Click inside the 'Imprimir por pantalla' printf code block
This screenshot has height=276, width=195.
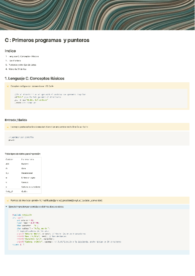(x=97, y=138)
